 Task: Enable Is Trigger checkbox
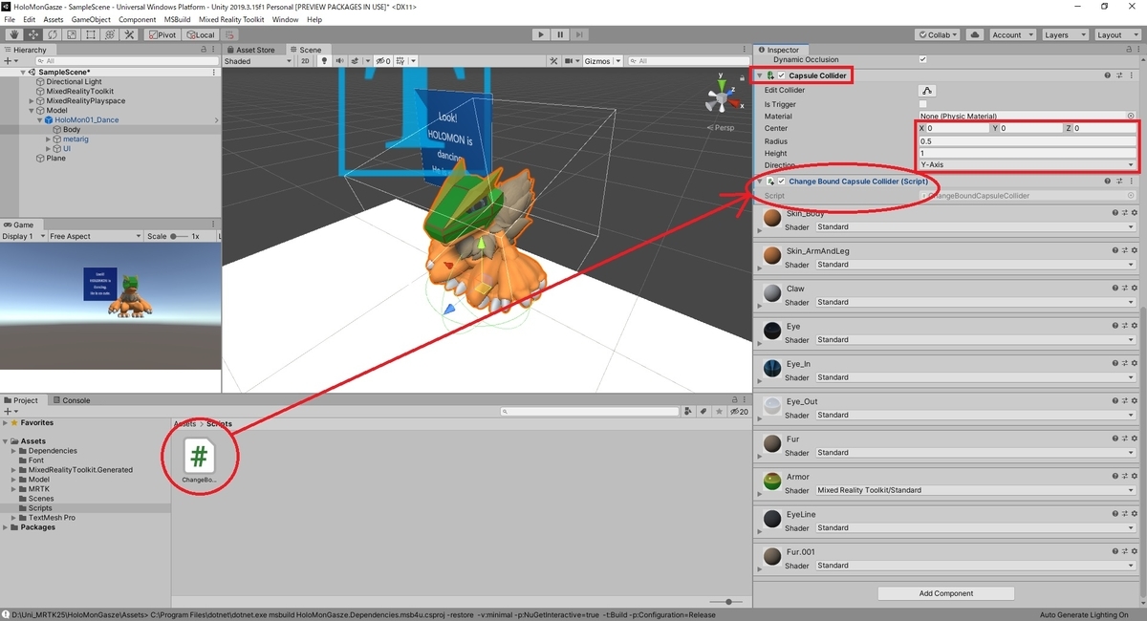pyautogui.click(x=922, y=104)
